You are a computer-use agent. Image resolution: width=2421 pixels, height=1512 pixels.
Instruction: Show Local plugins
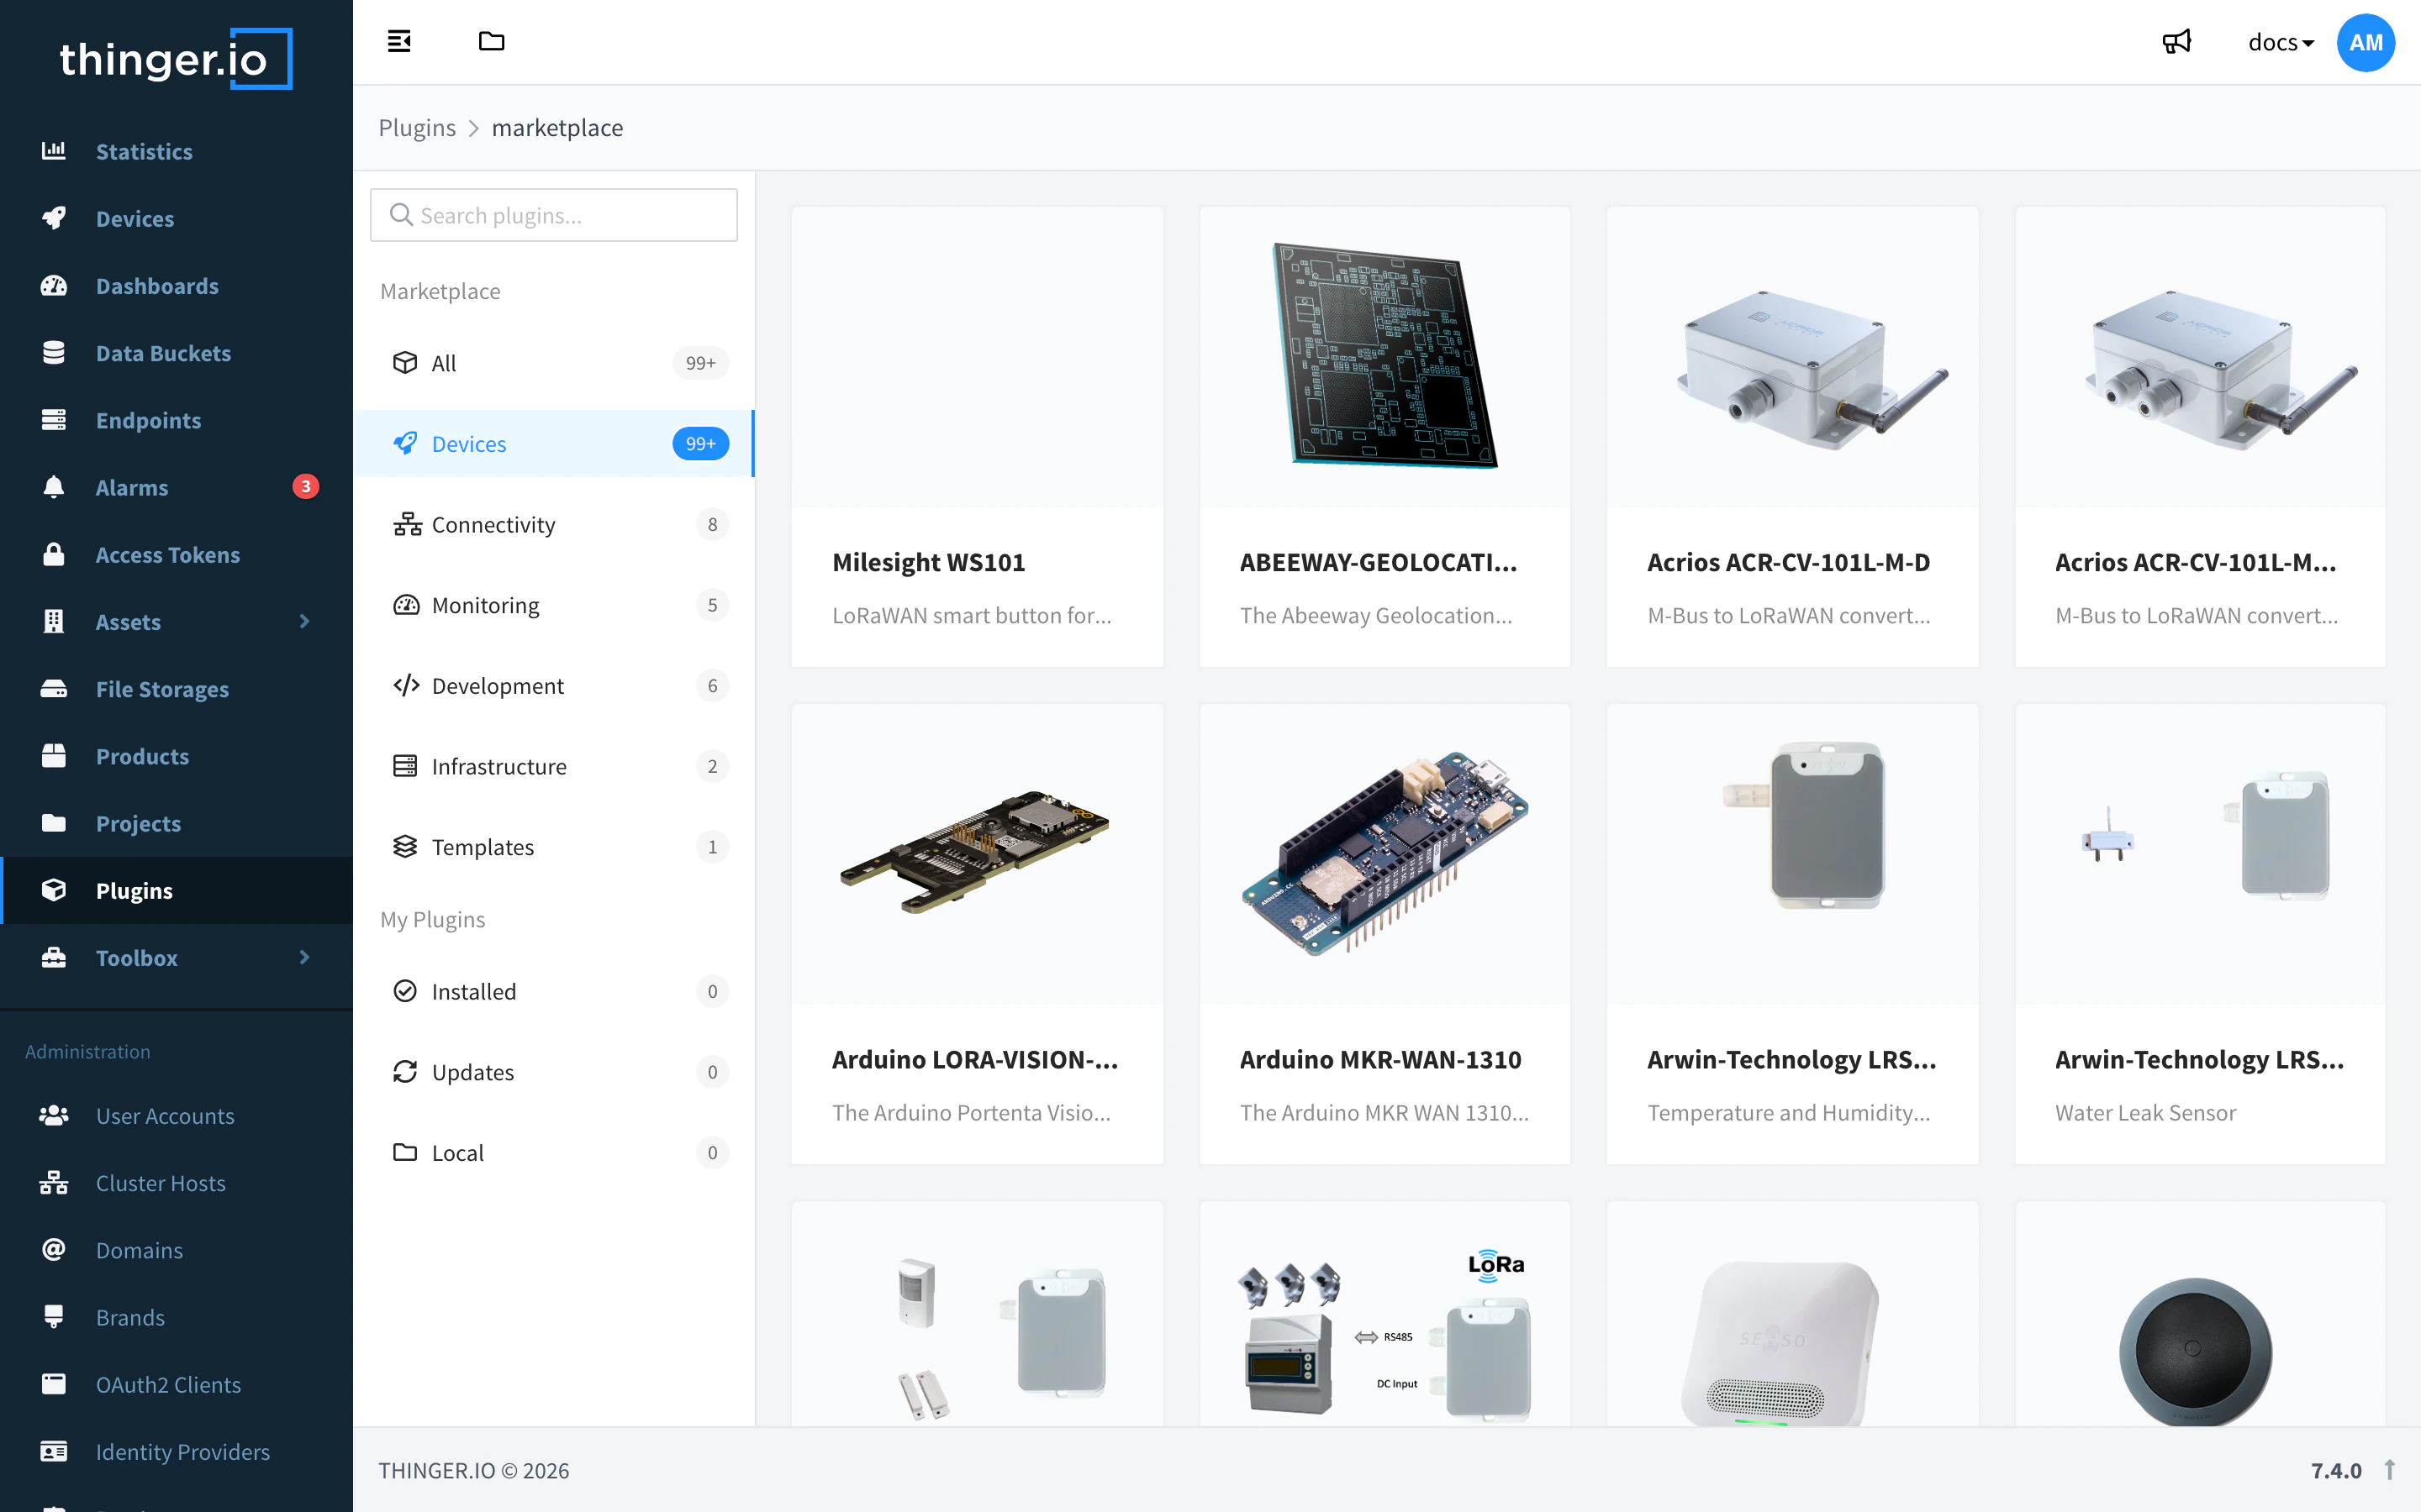point(554,1153)
